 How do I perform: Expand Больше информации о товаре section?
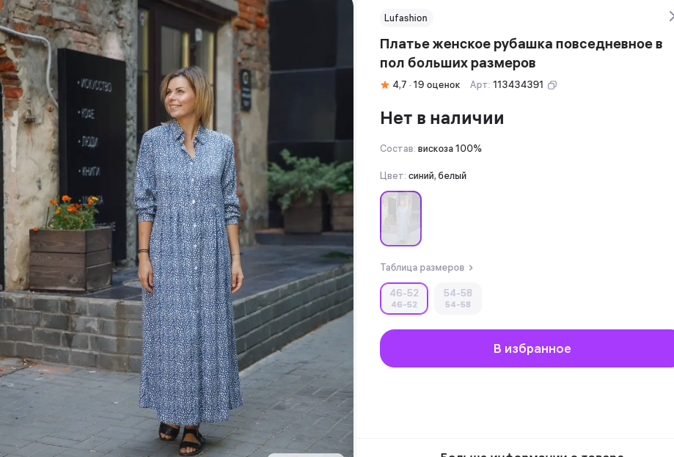coord(532,453)
